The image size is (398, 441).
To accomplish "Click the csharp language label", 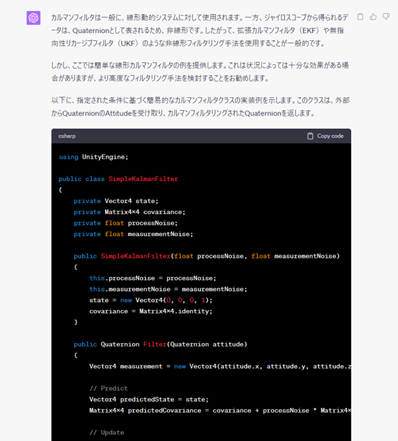I will (67, 136).
